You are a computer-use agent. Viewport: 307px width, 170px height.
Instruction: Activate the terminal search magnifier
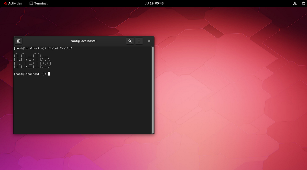(130, 41)
